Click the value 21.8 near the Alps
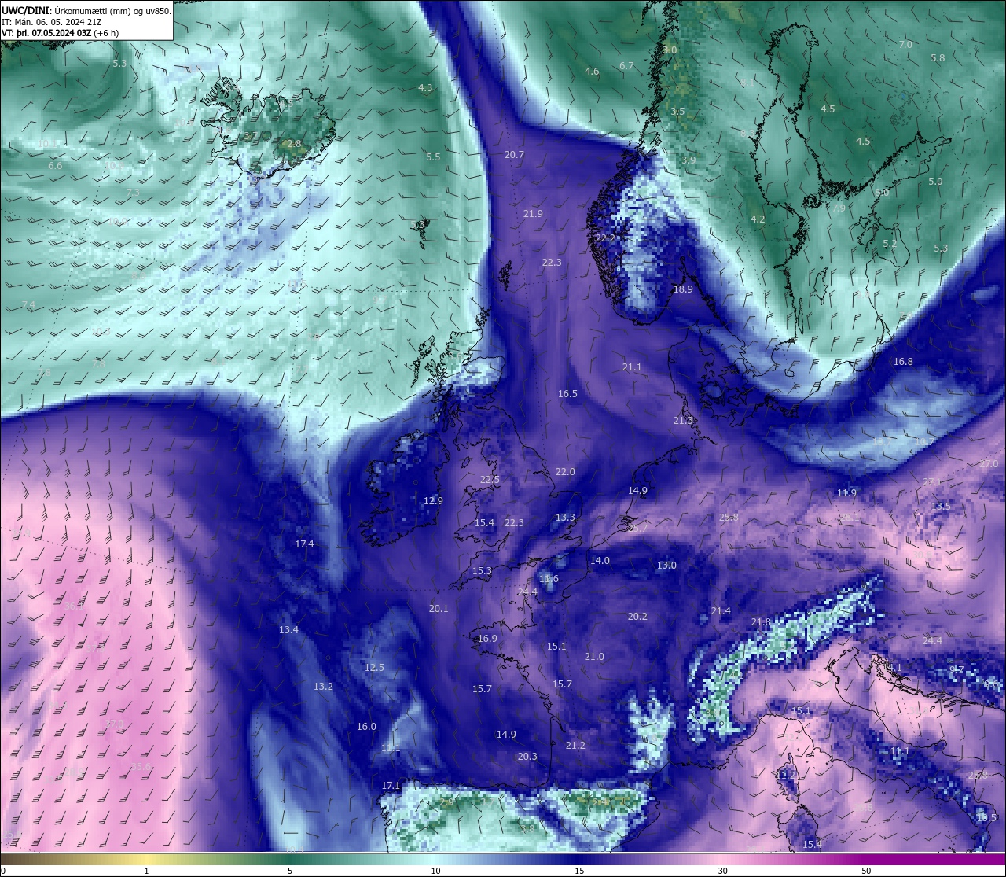The image size is (1006, 877). pos(761,622)
